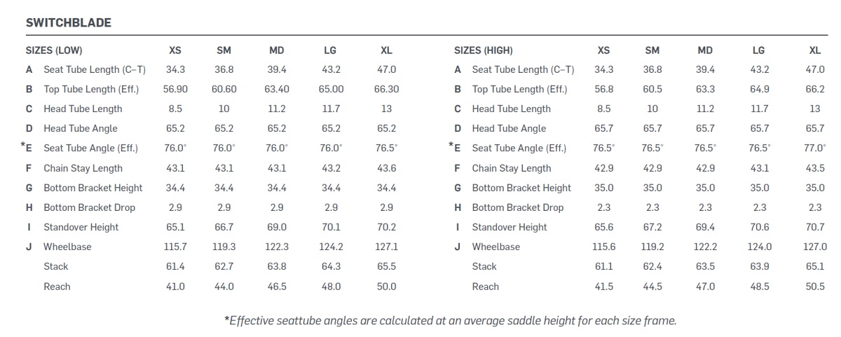Click Standover Height label in high table
This screenshot has height=337, width=841.
(510, 227)
